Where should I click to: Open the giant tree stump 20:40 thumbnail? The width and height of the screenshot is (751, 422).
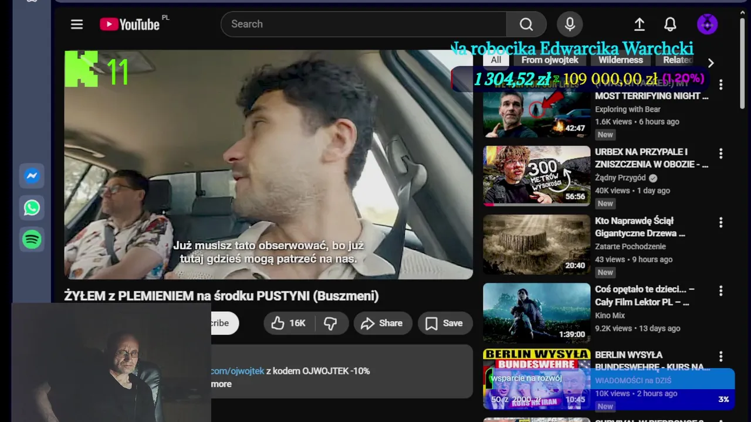click(536, 244)
